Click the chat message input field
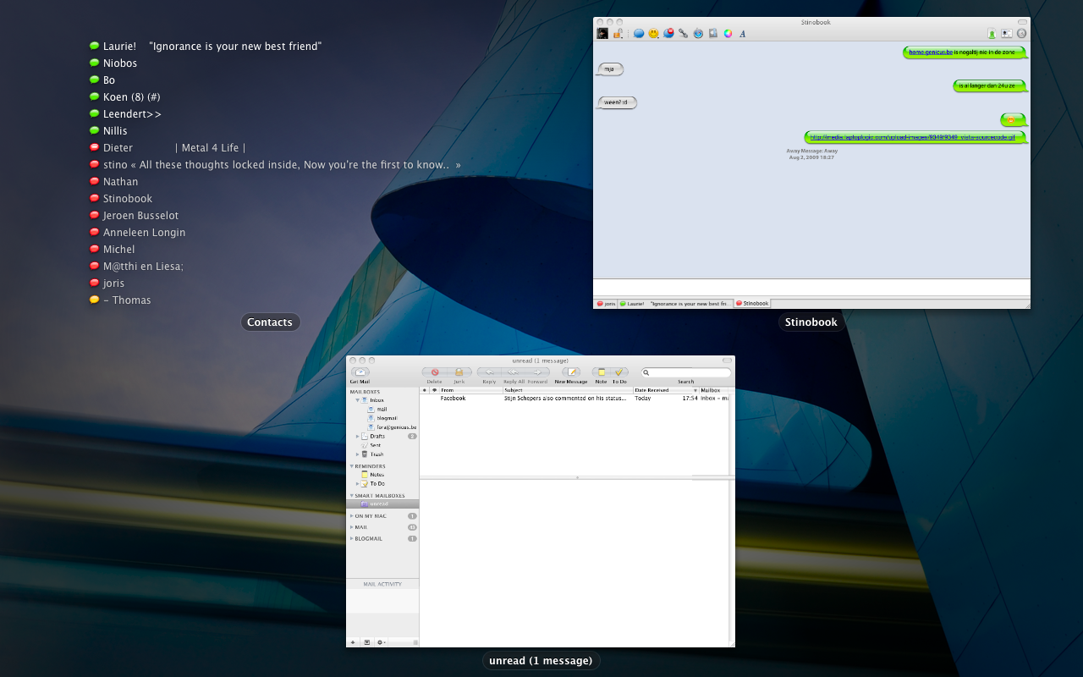The width and height of the screenshot is (1083, 677). (811, 288)
